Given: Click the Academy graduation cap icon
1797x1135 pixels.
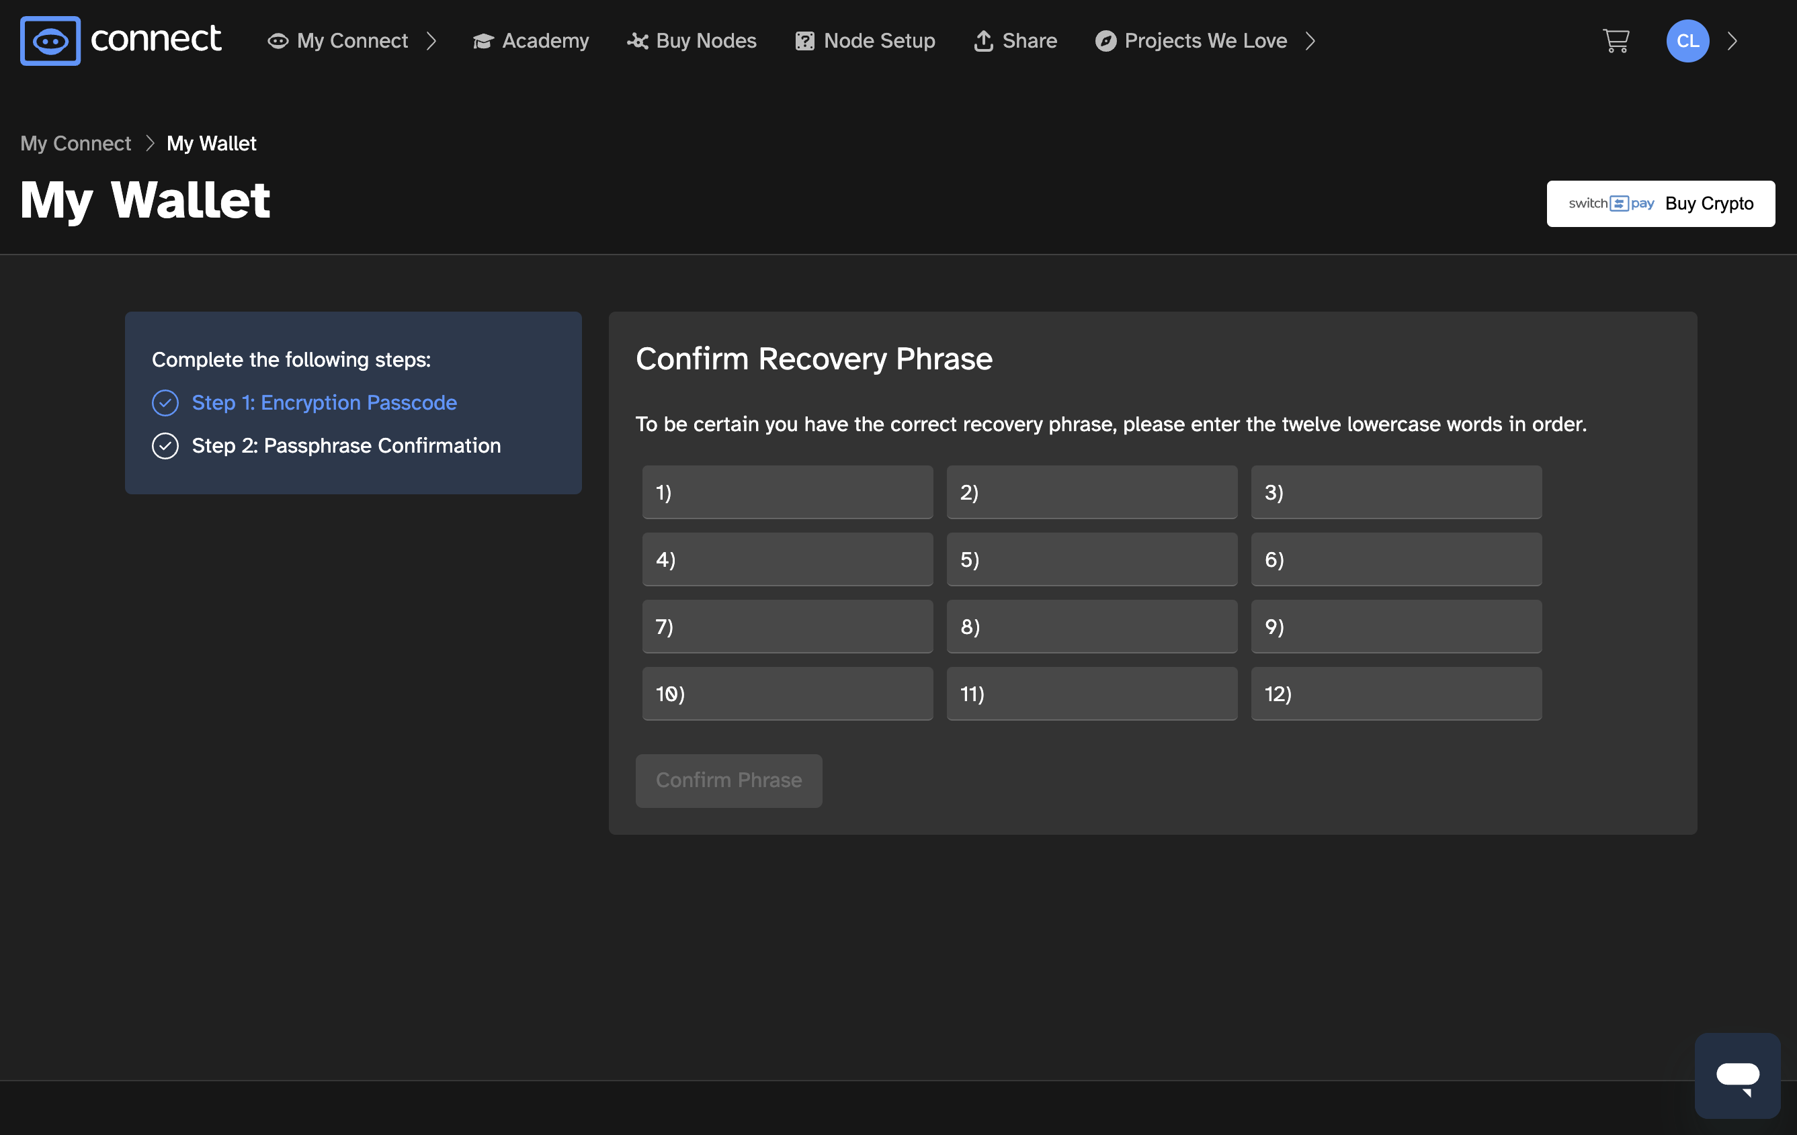Looking at the screenshot, I should [x=483, y=41].
